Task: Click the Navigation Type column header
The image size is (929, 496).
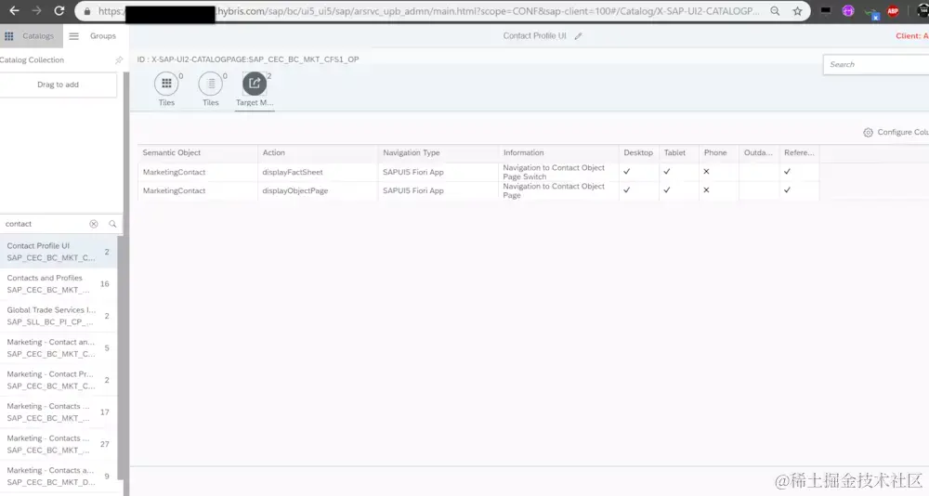Action: point(438,153)
